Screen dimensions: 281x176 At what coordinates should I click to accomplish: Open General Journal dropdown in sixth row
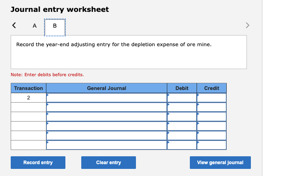point(107,145)
